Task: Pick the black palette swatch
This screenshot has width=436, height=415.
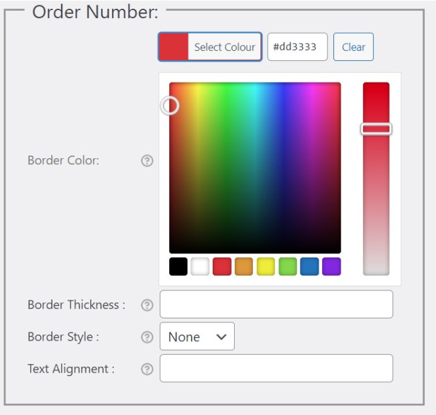Action: 178,266
